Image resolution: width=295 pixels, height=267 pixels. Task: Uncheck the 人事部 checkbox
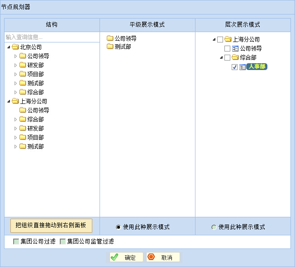click(234, 67)
